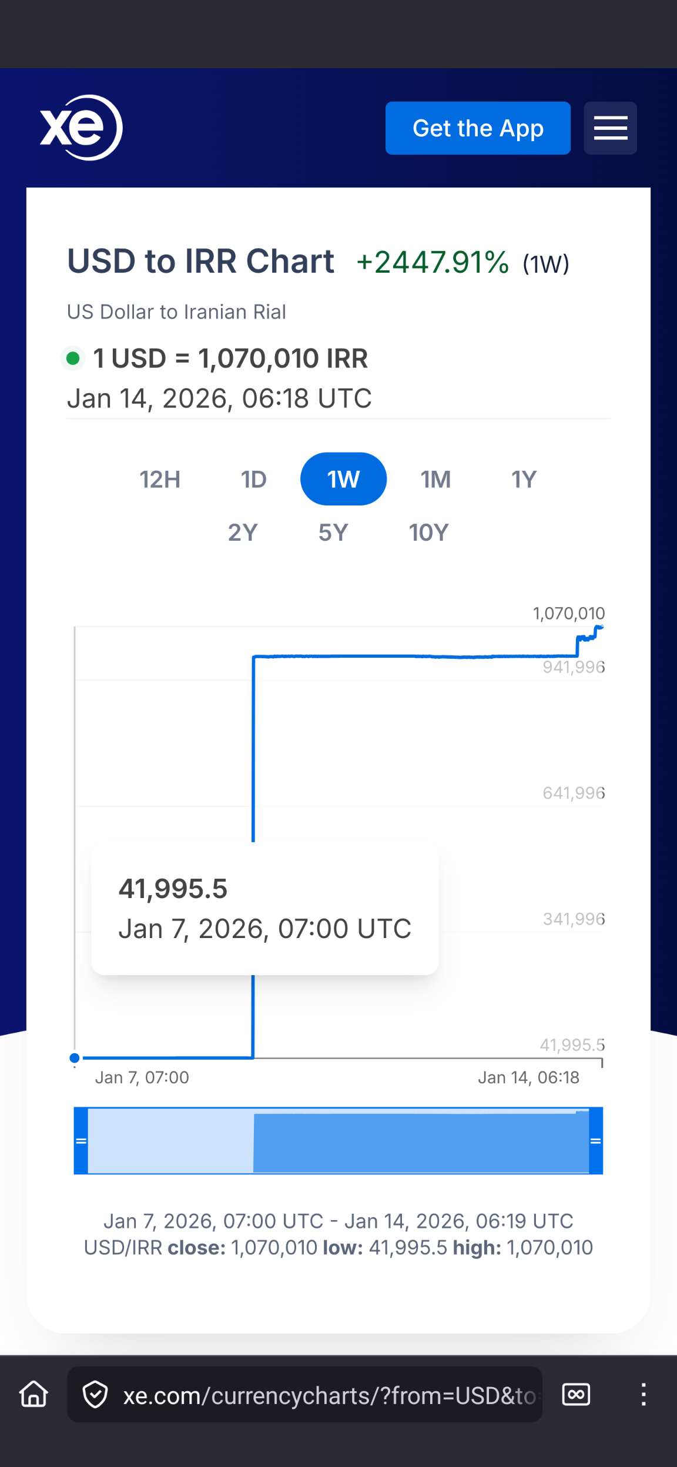Viewport: 677px width, 1467px height.
Task: Switch chart to 1D range
Action: pos(253,479)
